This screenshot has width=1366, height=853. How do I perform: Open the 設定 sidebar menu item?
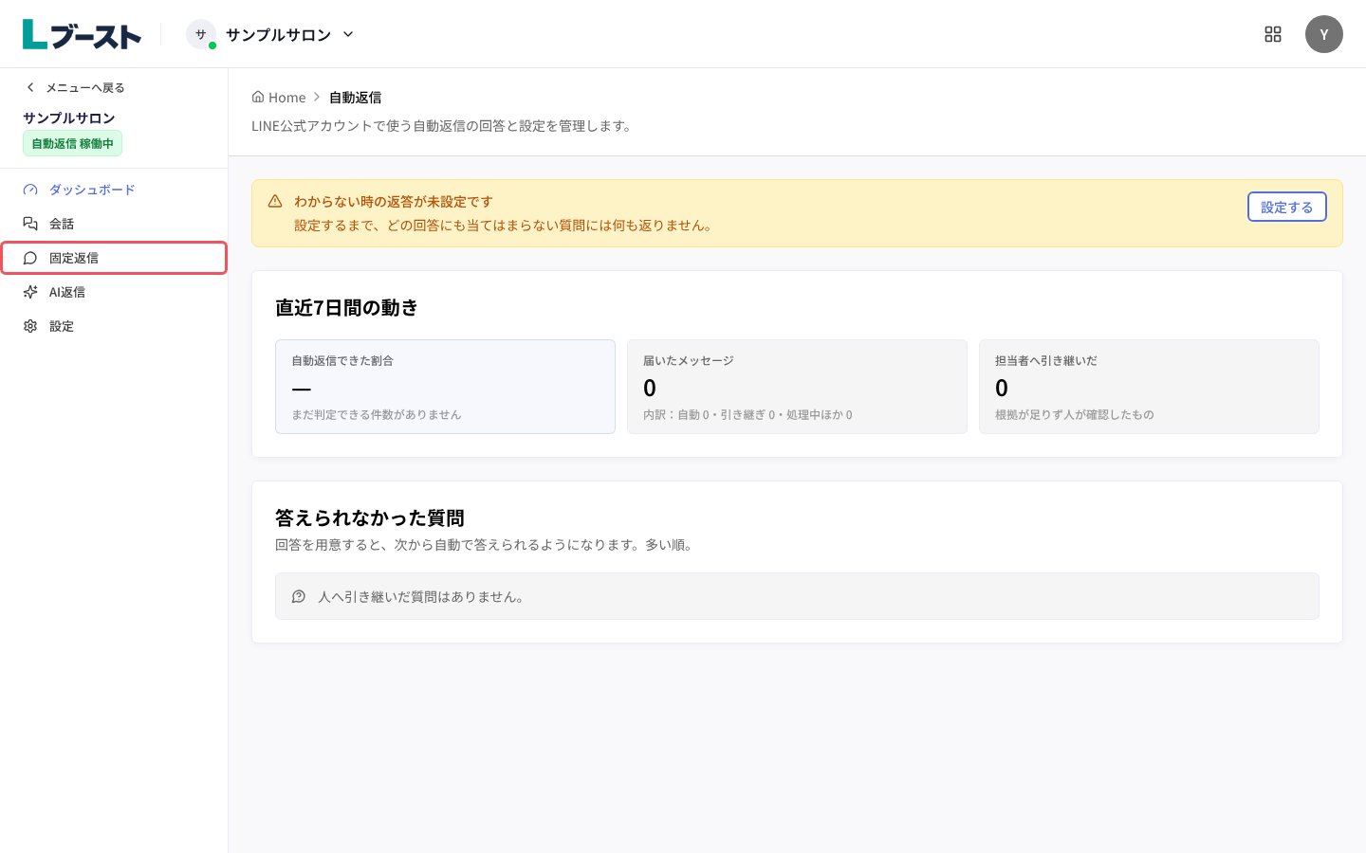[x=114, y=326]
